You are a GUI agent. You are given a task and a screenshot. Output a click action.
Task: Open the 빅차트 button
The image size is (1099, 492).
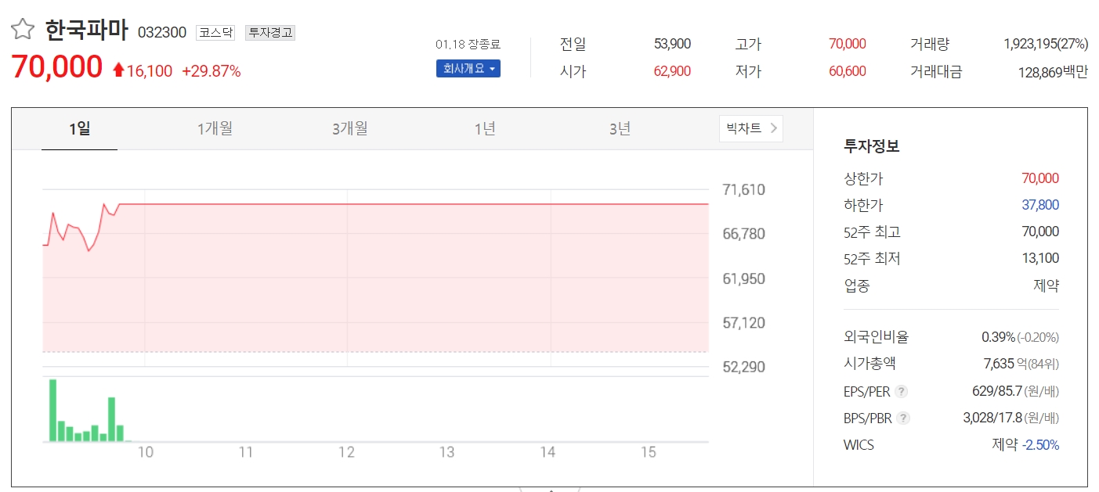(x=751, y=128)
